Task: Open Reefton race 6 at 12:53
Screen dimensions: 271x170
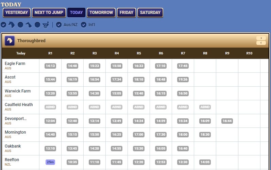Action: point(161,162)
